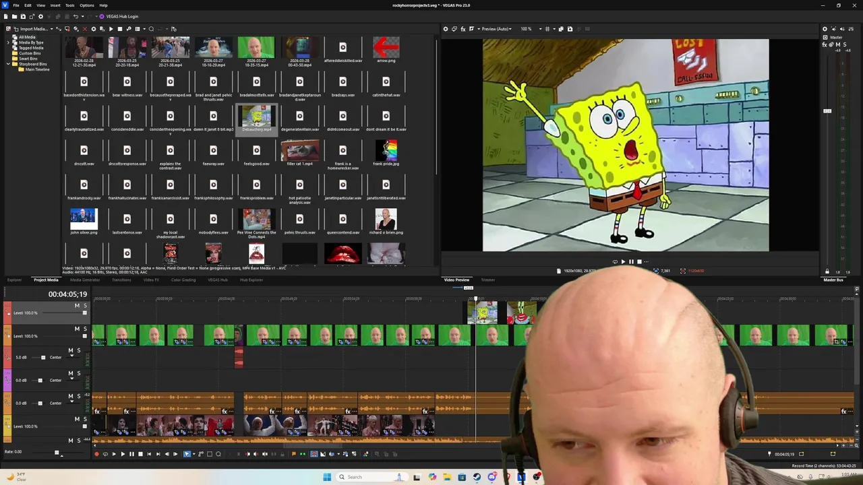Select the SpongeBob Debauchery.mp4 thumbnail
Viewport: 863px width, 485px height.
pos(256,117)
